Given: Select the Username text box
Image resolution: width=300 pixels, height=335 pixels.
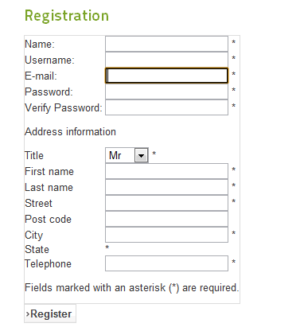Looking at the screenshot, I should [166, 60].
